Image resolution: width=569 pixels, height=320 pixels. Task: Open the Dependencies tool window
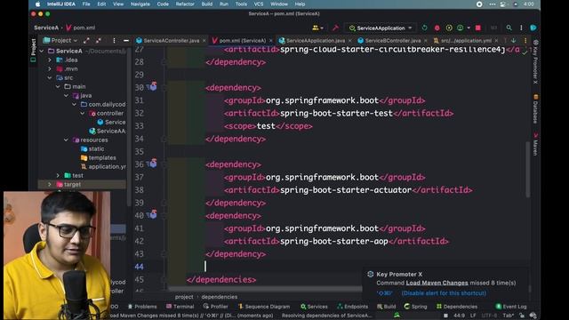click(457, 307)
